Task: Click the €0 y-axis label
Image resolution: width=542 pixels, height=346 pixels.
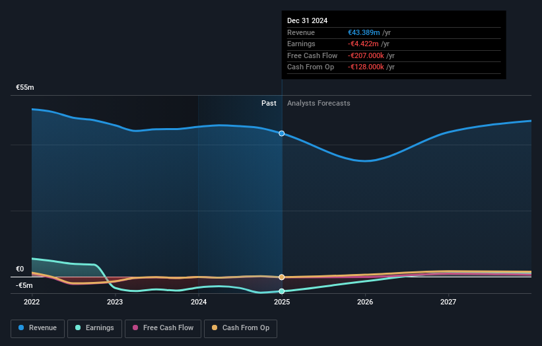Action: (x=20, y=269)
